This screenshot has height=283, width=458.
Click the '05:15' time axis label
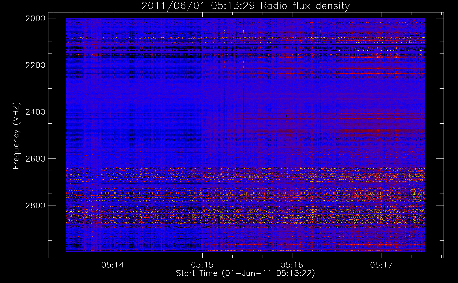pyautogui.click(x=202, y=265)
